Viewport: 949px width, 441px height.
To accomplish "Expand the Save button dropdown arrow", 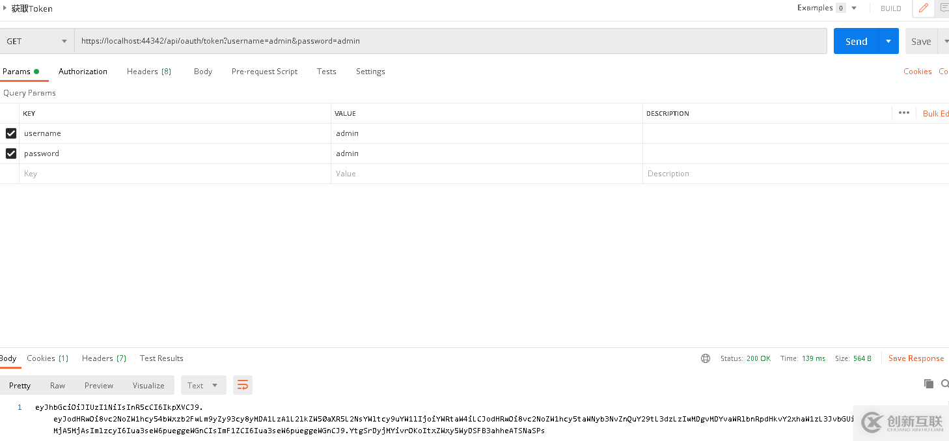I will [x=944, y=41].
